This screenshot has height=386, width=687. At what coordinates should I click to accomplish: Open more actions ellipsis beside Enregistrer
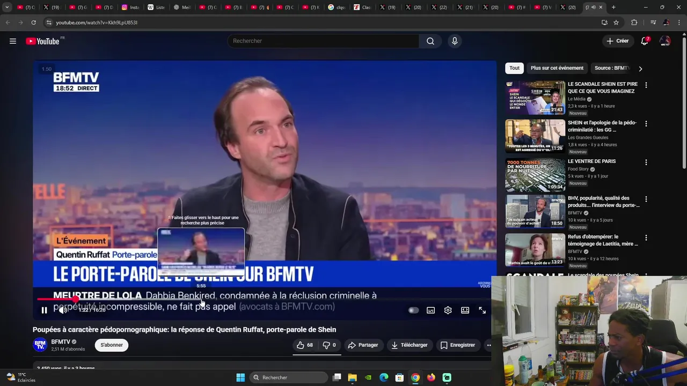pyautogui.click(x=488, y=345)
